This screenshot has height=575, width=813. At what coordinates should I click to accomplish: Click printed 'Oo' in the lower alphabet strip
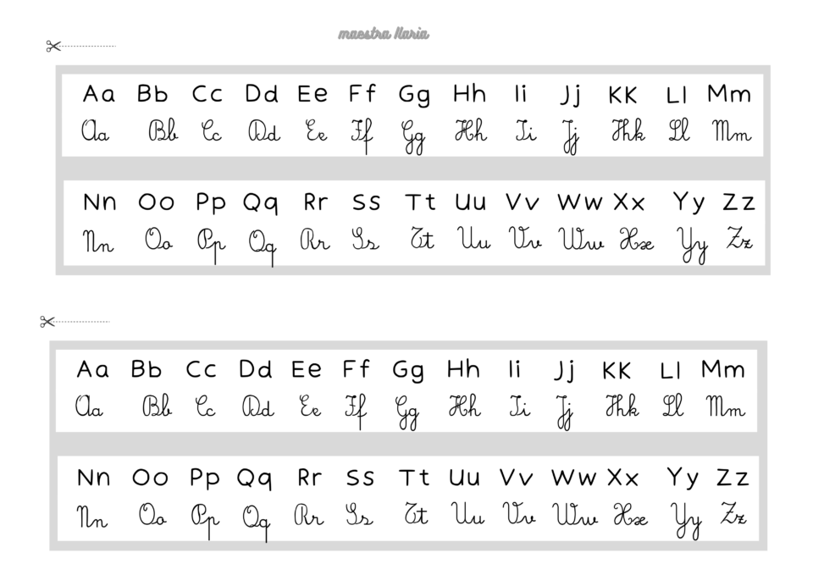tap(150, 478)
